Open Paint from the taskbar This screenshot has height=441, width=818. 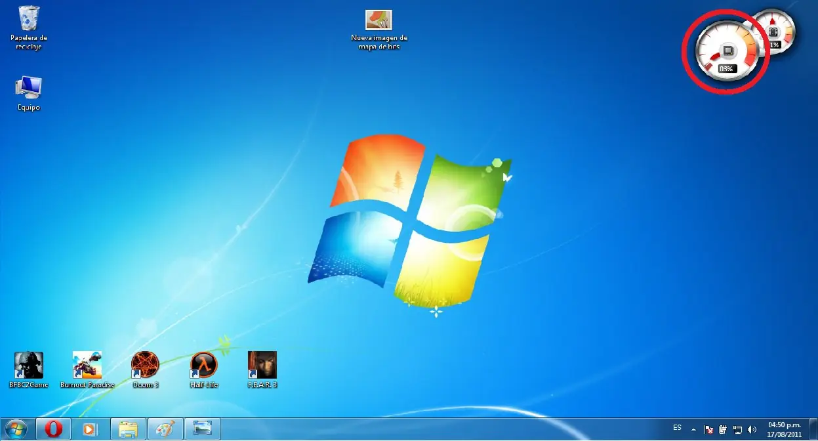coord(165,429)
